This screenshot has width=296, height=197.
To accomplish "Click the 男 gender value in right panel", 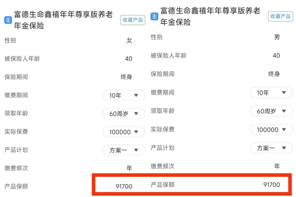I will pyautogui.click(x=277, y=37).
